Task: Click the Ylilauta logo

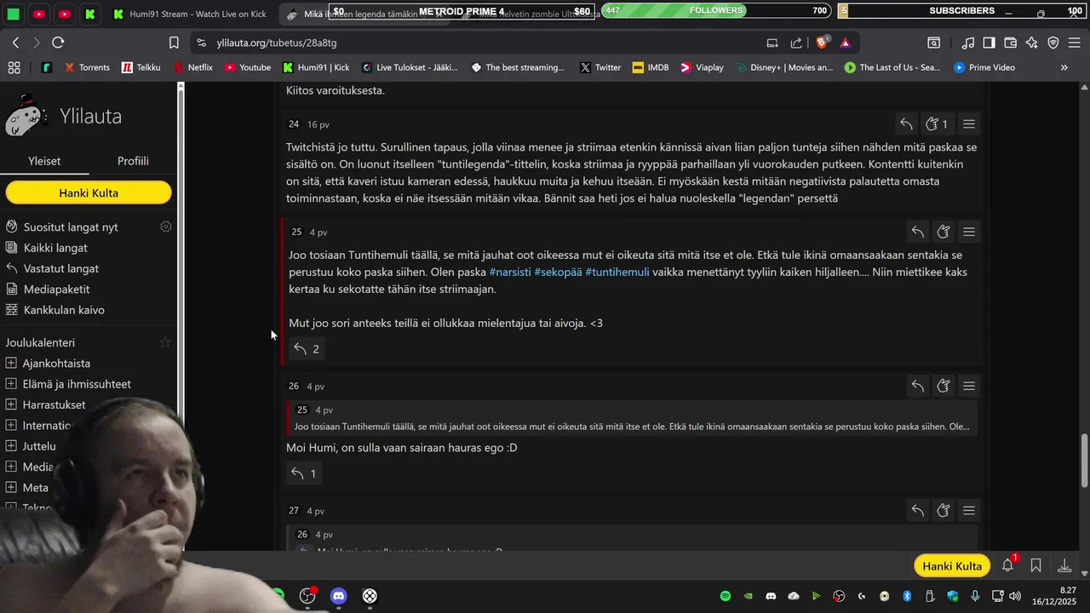Action: (x=65, y=116)
